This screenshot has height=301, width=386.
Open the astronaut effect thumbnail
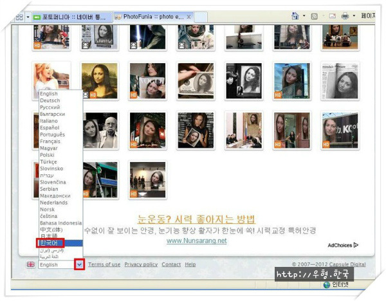click(x=196, y=37)
